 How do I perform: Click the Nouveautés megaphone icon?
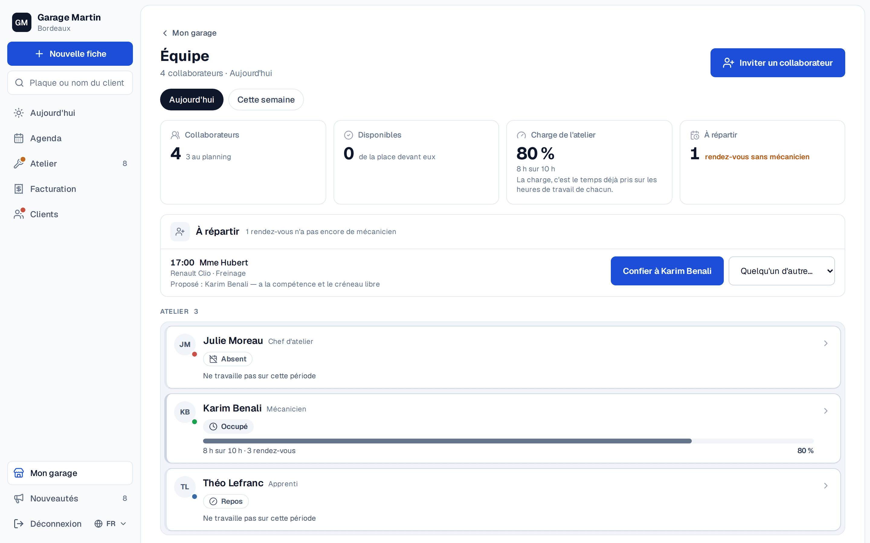(19, 498)
